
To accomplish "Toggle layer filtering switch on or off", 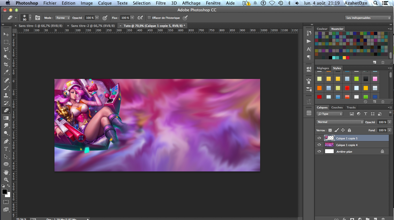I will click(390, 114).
